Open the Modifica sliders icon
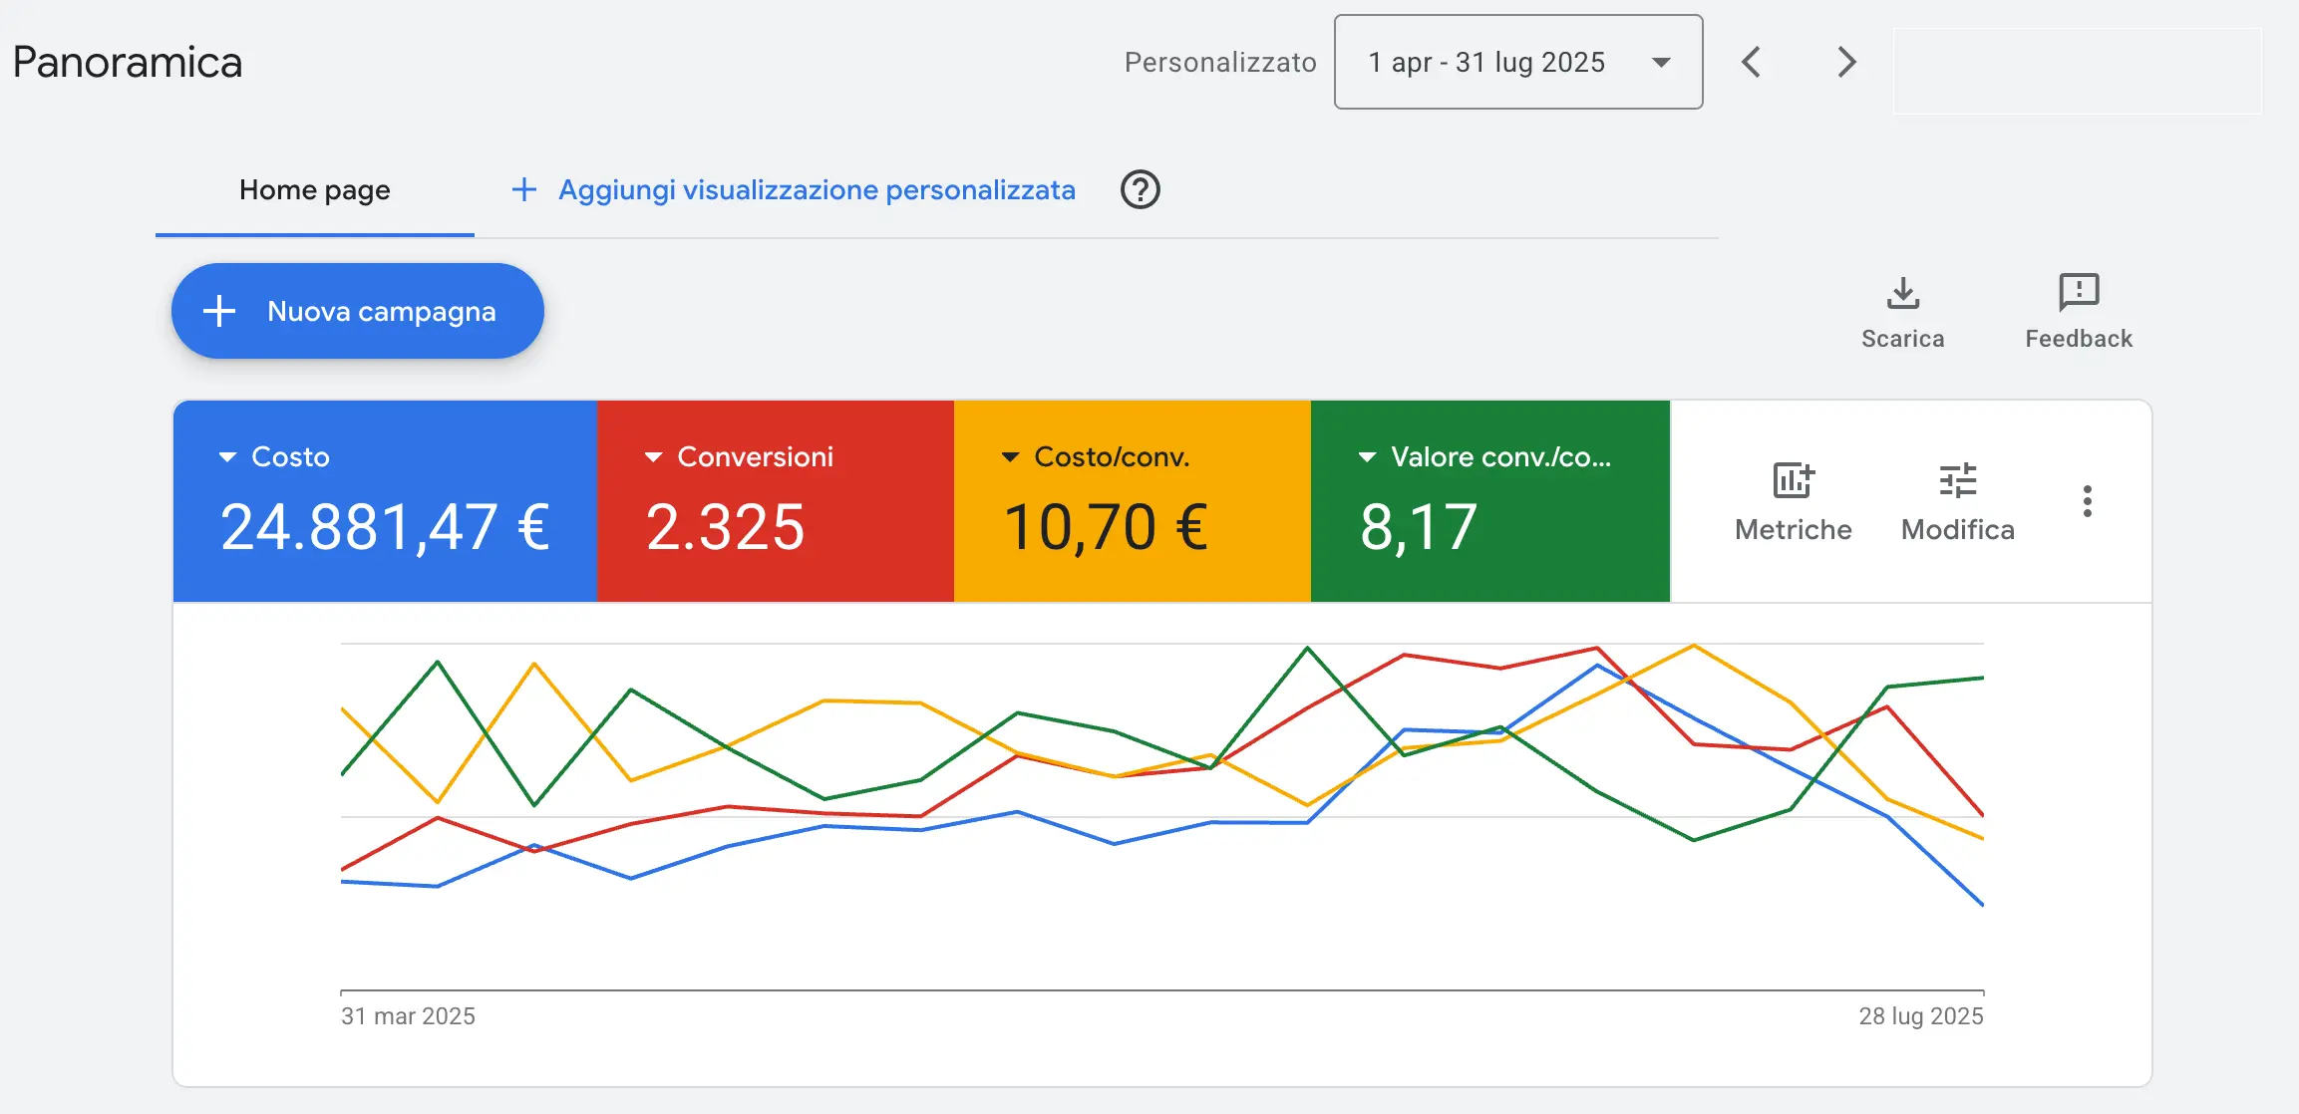 pos(1957,481)
